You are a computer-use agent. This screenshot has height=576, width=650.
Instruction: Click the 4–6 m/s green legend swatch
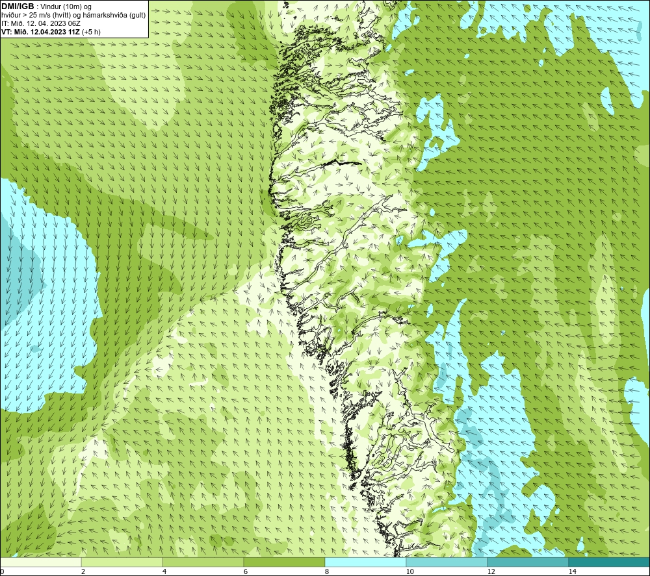pos(203,562)
